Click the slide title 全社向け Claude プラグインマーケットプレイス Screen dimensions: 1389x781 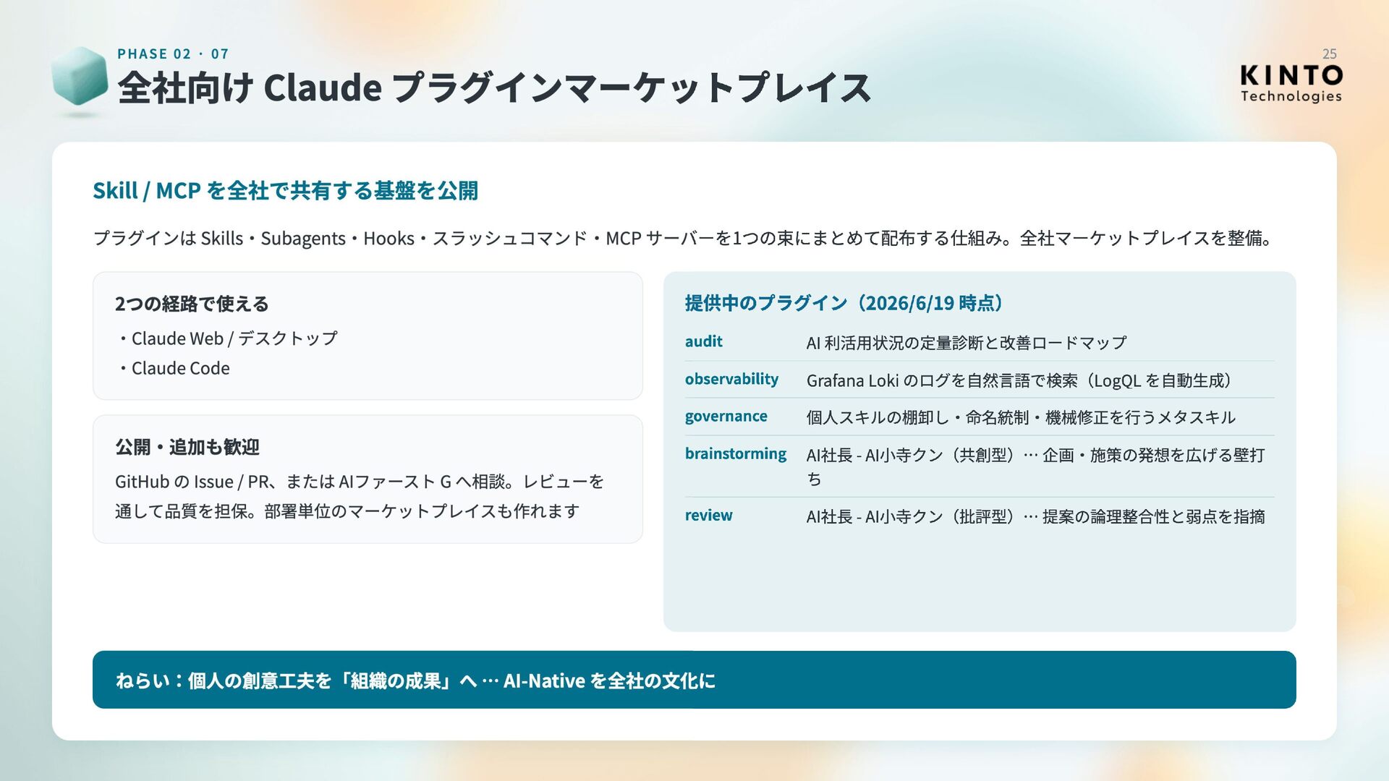point(494,88)
